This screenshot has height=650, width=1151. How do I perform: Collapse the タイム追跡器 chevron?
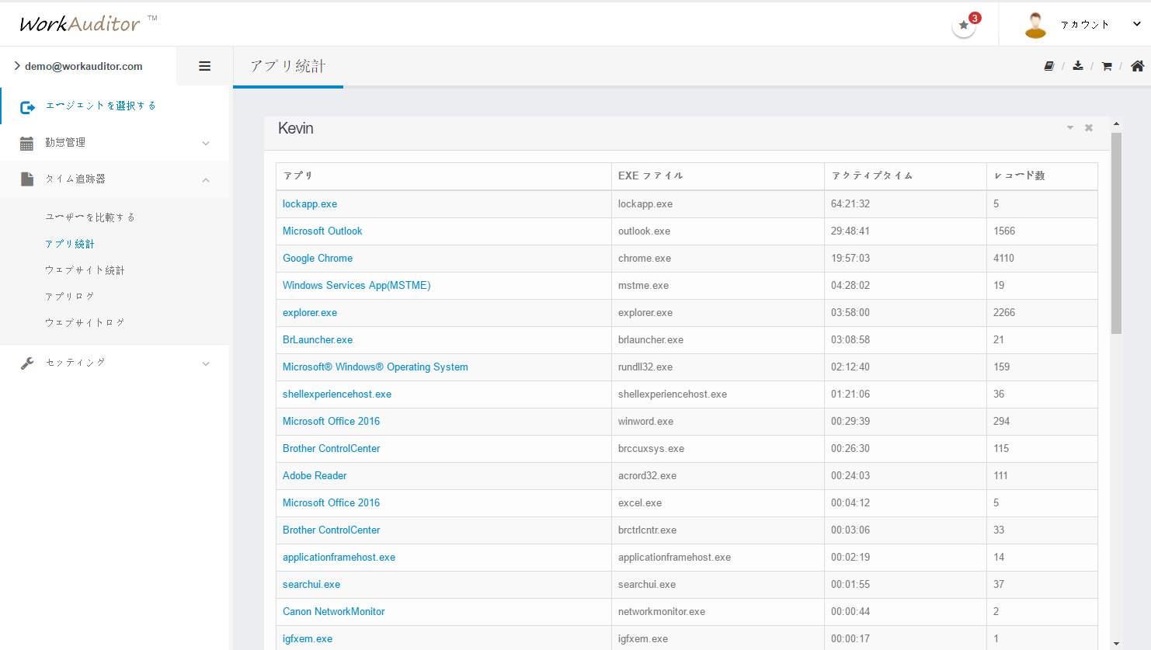point(206,180)
